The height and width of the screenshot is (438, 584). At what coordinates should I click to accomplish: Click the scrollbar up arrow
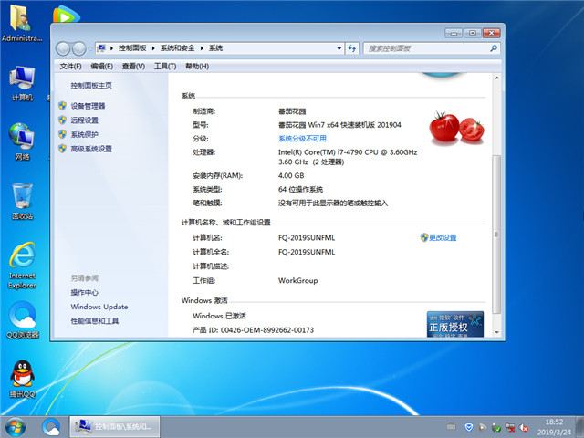pos(496,78)
